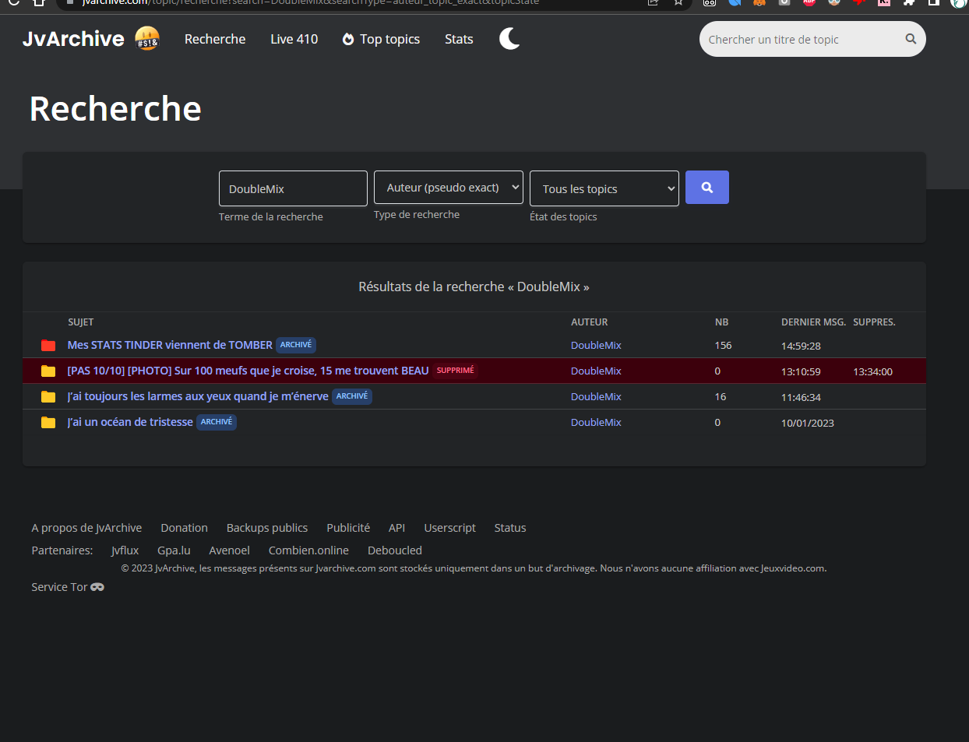
Task: Expand the 'Tous les topics' state dropdown
Action: click(604, 188)
